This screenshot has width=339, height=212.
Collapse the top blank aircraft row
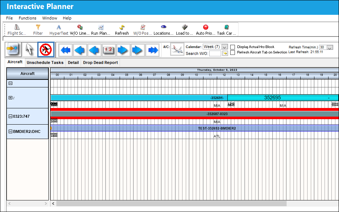point(10,83)
